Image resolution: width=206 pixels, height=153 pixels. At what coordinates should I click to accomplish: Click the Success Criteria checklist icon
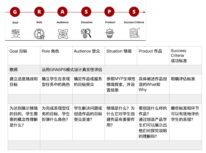pyautogui.click(x=135, y=33)
